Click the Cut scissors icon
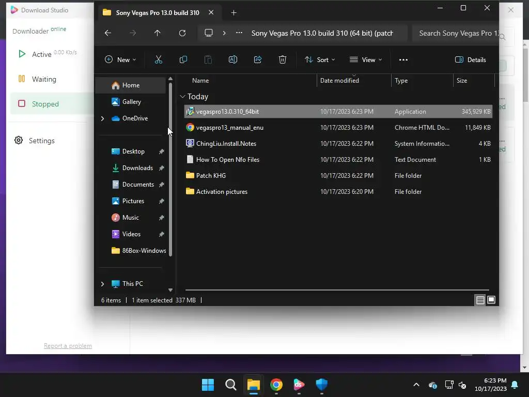Image resolution: width=529 pixels, height=397 pixels. pos(158,60)
